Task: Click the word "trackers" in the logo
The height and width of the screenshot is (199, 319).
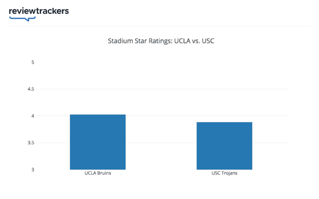Action: point(52,11)
